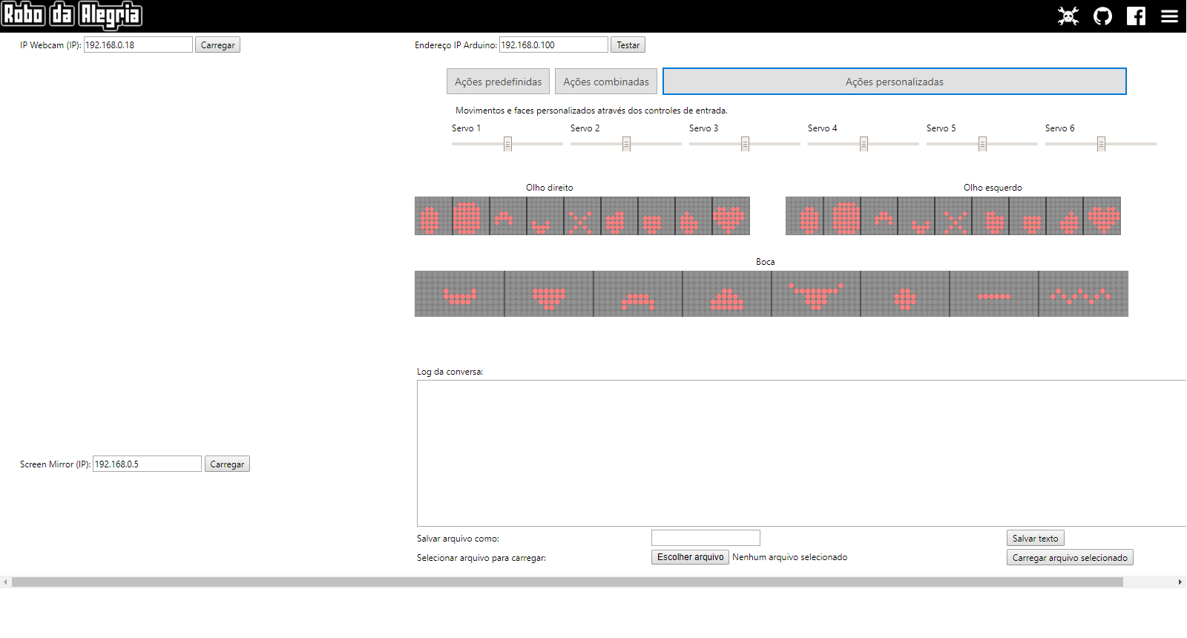Select the downward curve eye for Olho direito
The width and height of the screenshot is (1187, 638).
click(x=545, y=216)
